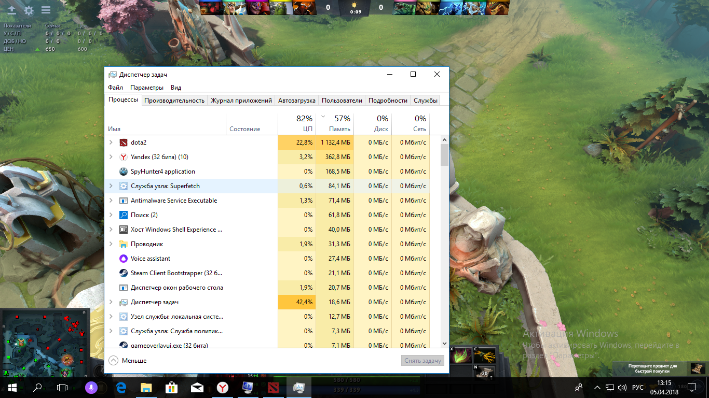Click the Поиск process icon
This screenshot has width=709, height=398.
[x=124, y=215]
